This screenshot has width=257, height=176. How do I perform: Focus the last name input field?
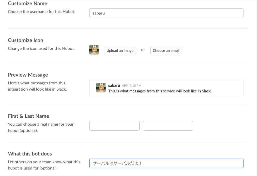click(168, 126)
